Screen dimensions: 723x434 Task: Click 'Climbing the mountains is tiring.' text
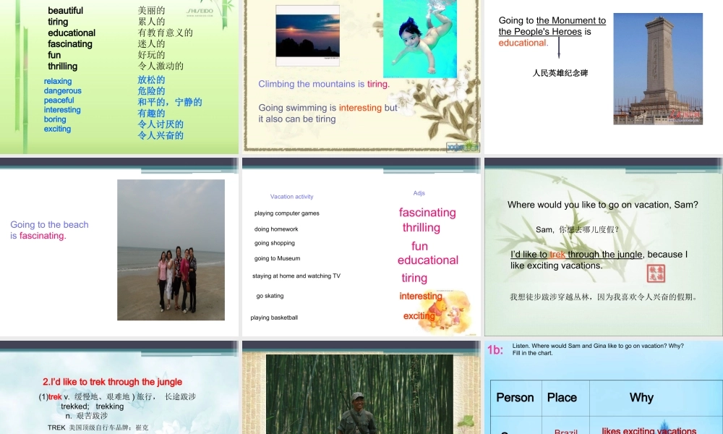click(x=324, y=84)
